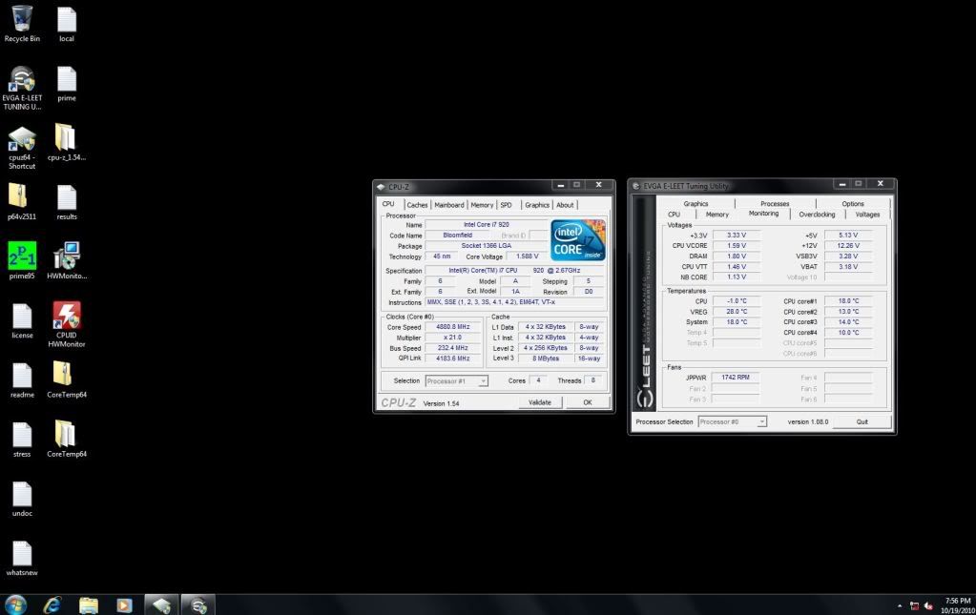
Task: Switch to E-LEET via its taskbar button
Action: (197, 605)
